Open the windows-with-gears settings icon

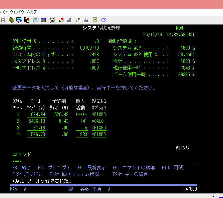(19, 20)
